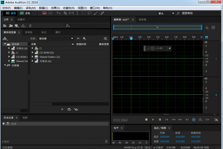The height and width of the screenshot is (149, 223).
Task: Toggle skip selection button
Action: click(x=207, y=120)
